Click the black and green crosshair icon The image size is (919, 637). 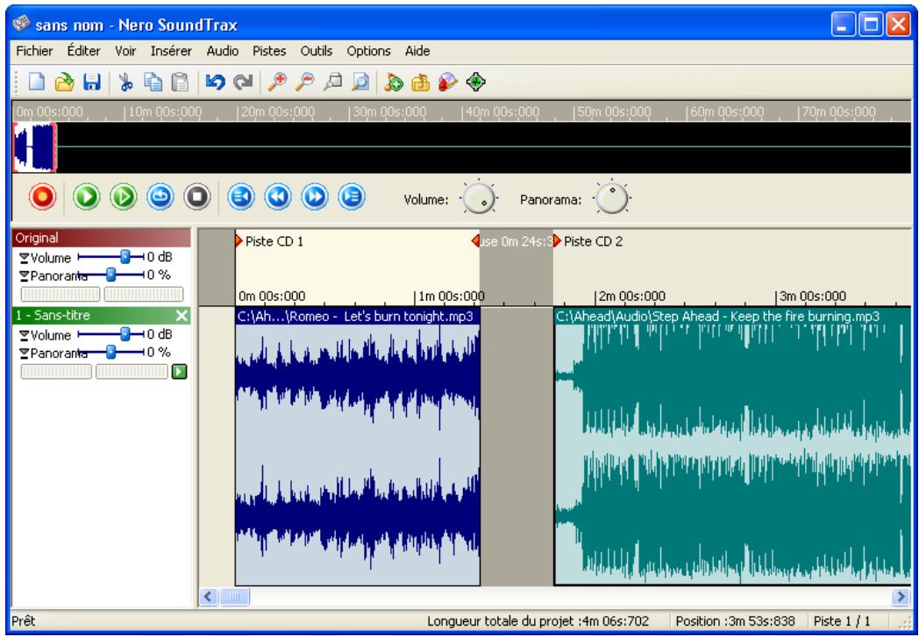pos(476,82)
